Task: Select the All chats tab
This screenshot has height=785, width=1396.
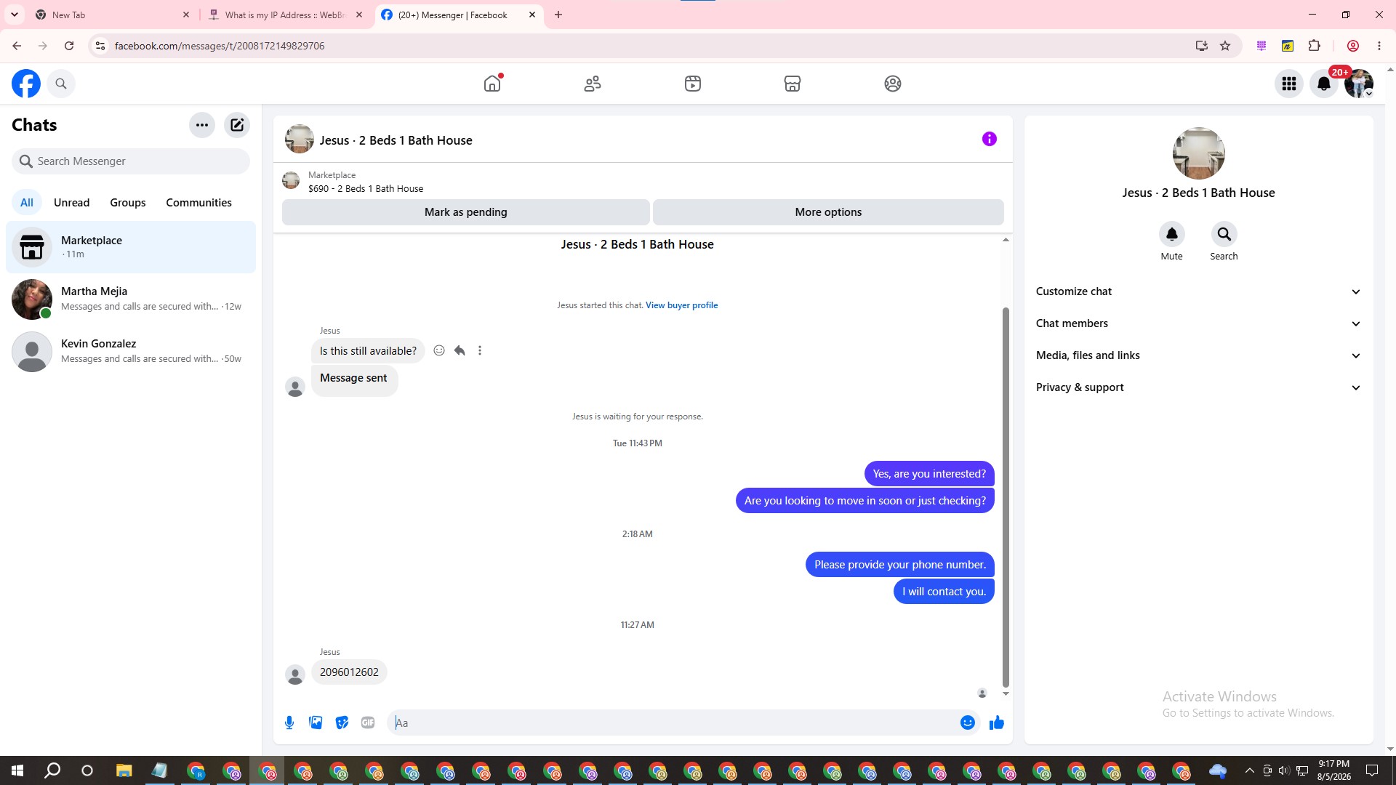Action: click(27, 203)
